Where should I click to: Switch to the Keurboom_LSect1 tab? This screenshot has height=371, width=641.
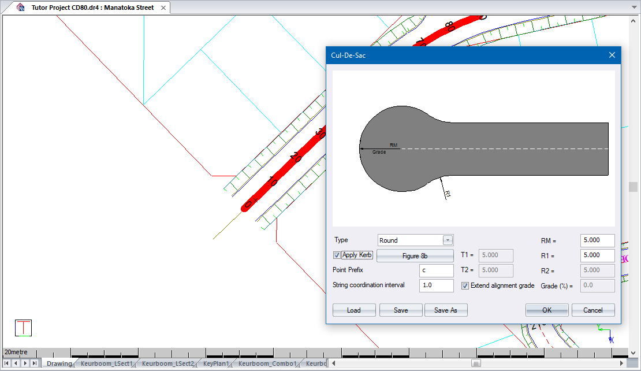point(107,363)
